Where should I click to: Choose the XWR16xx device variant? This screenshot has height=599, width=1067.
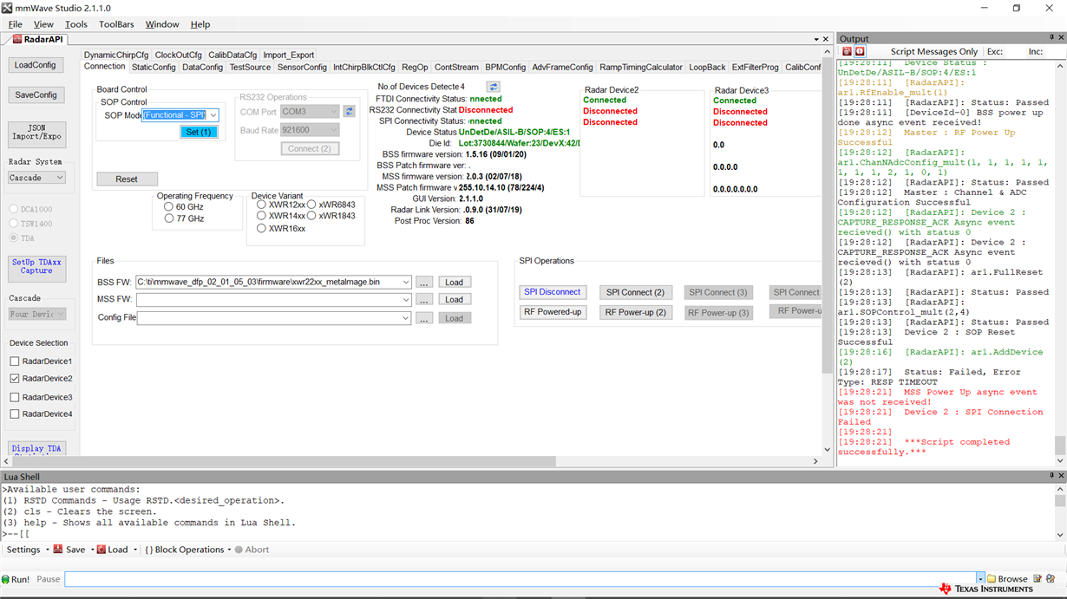pos(261,229)
